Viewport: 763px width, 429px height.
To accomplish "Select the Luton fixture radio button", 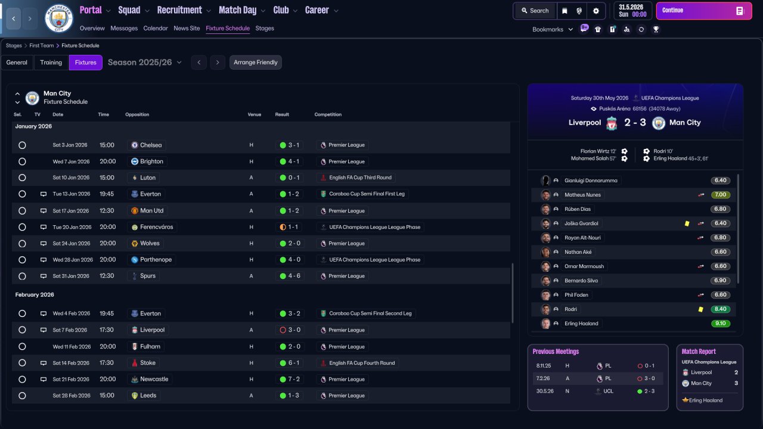I will point(22,178).
